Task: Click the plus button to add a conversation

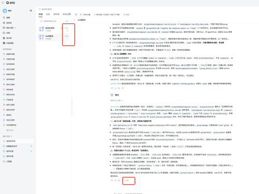Action: [x=67, y=21]
